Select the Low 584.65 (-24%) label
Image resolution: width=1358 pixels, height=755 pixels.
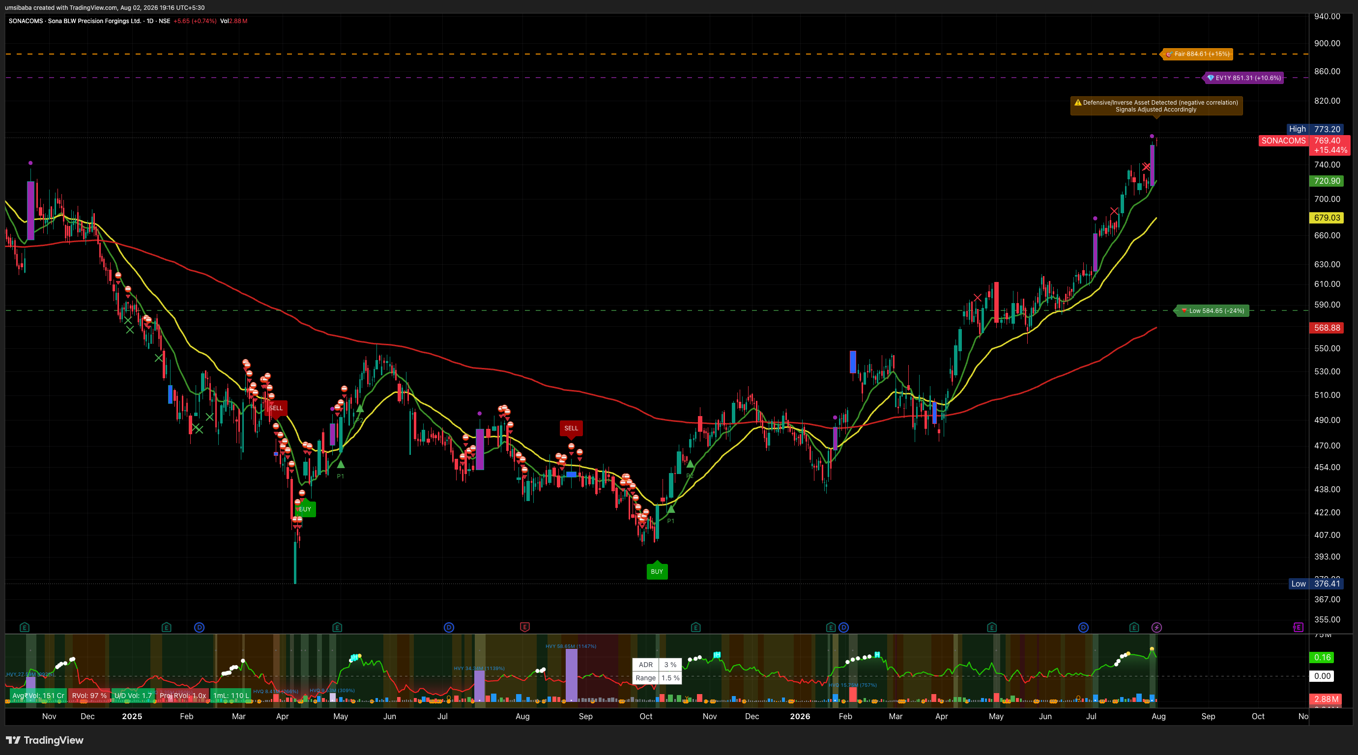pyautogui.click(x=1212, y=311)
